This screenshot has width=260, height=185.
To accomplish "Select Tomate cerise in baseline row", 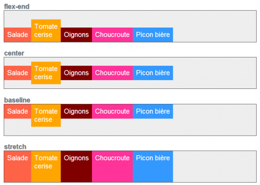I will [46, 115].
